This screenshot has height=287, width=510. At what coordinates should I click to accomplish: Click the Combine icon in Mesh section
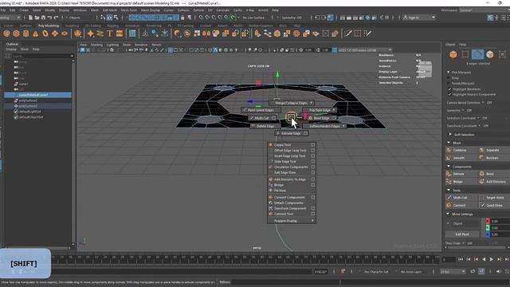pos(449,150)
